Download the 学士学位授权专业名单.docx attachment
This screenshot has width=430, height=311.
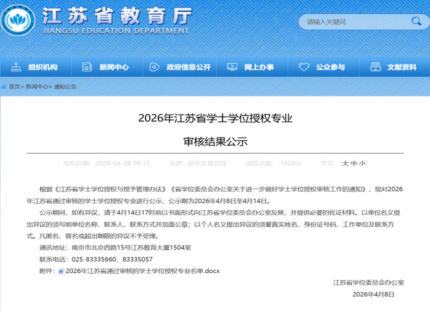(142, 271)
